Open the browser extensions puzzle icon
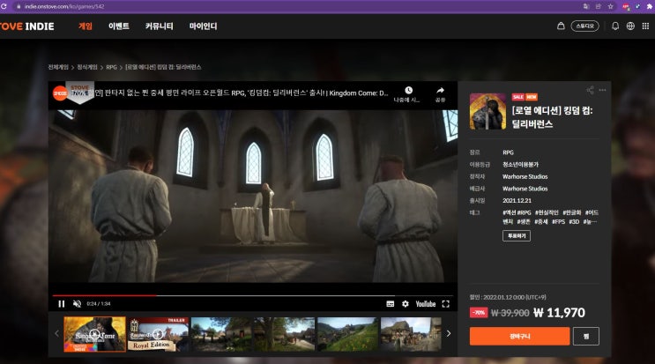Image resolution: width=655 pixels, height=364 pixels. [650, 6]
